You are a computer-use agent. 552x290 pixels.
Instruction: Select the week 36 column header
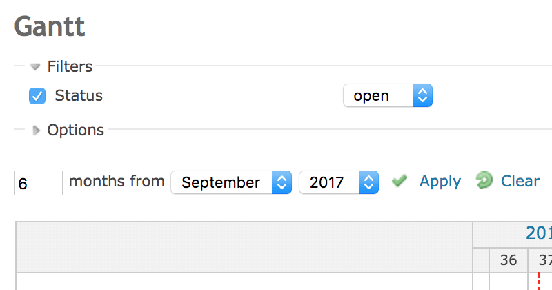coord(509,260)
